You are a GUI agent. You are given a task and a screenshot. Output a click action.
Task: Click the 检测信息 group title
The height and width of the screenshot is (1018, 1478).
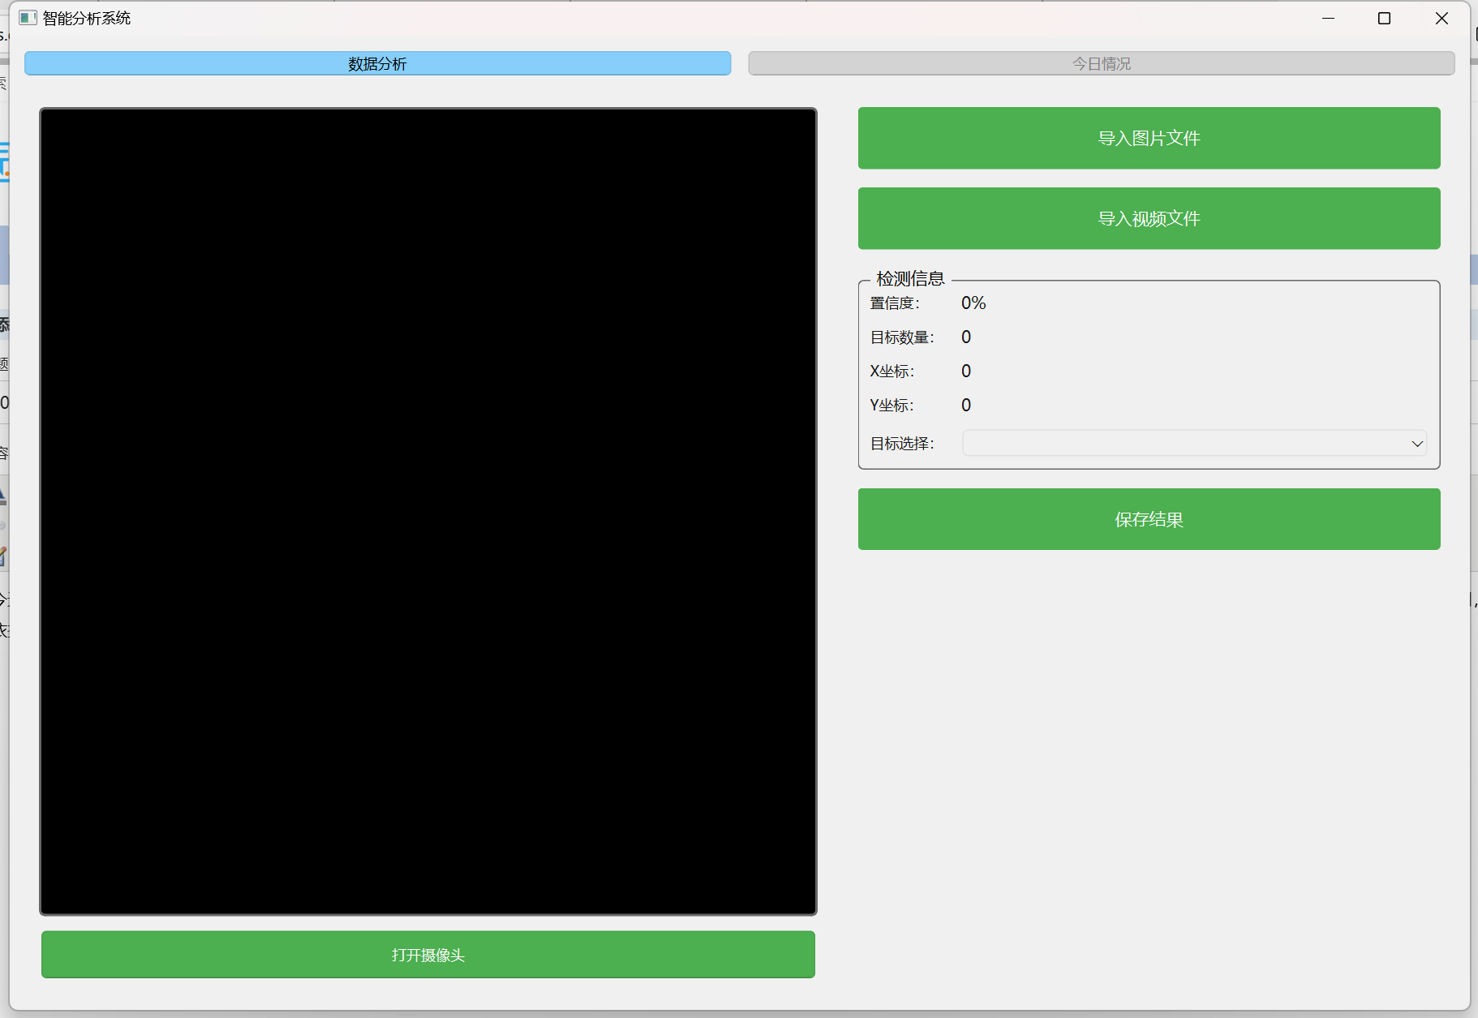910,279
